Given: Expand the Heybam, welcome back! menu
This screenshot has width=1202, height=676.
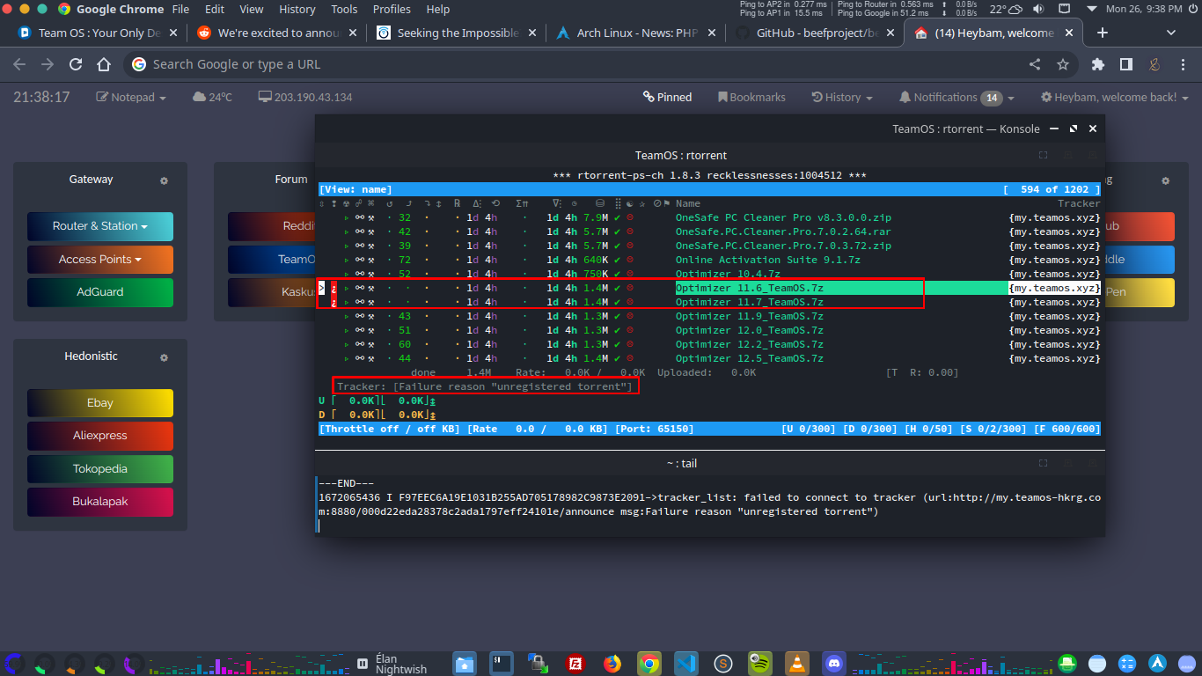Looking at the screenshot, I should click(x=1115, y=97).
